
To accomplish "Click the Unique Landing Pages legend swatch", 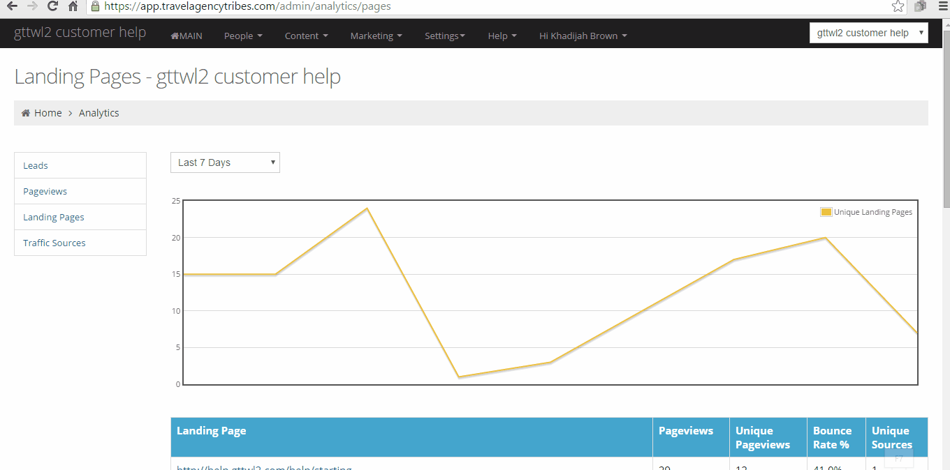I will (826, 212).
